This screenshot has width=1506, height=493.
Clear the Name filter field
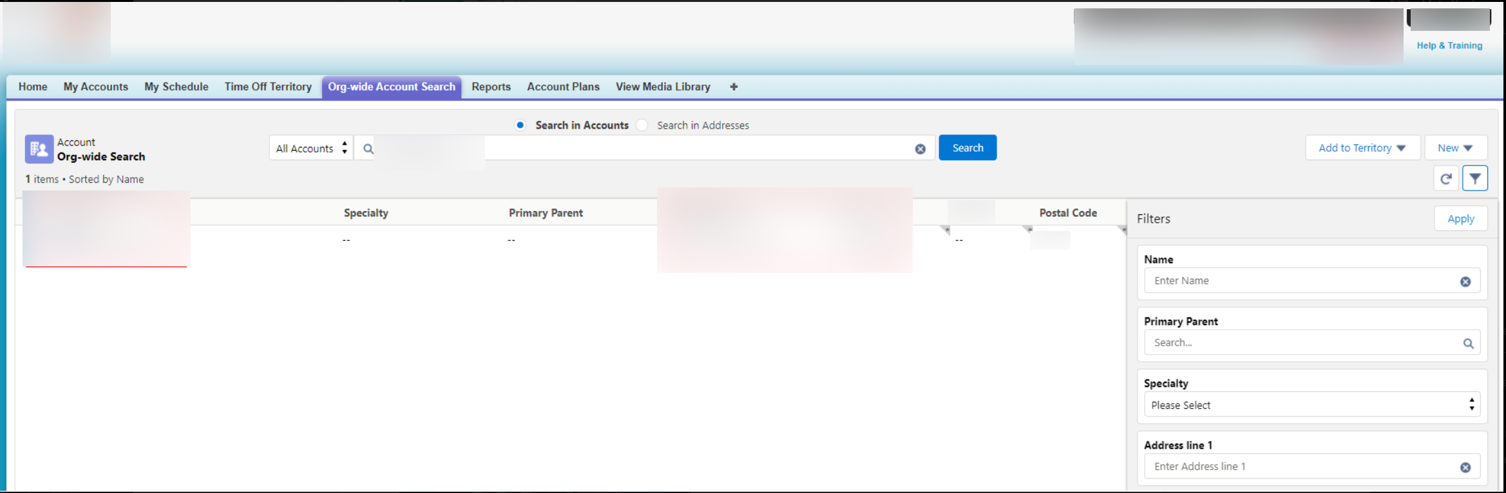[x=1465, y=282]
